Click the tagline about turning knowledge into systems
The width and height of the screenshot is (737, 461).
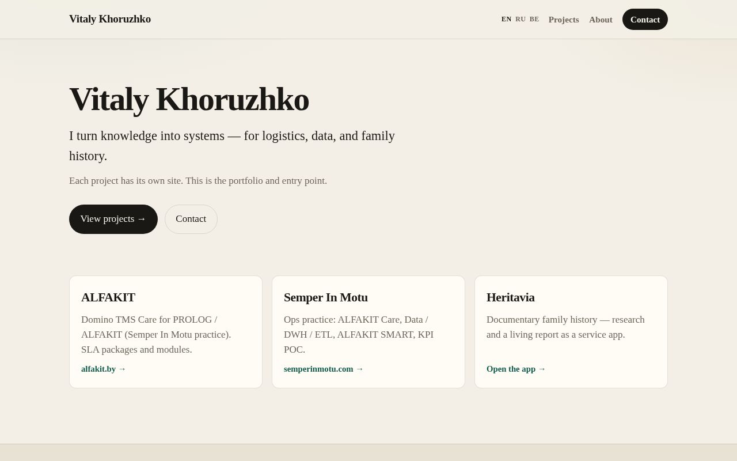coord(232,146)
